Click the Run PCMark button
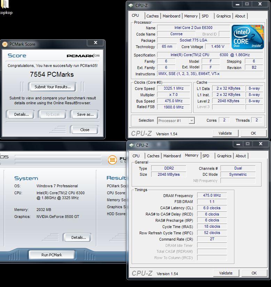The image size is (271, 287). (52, 255)
